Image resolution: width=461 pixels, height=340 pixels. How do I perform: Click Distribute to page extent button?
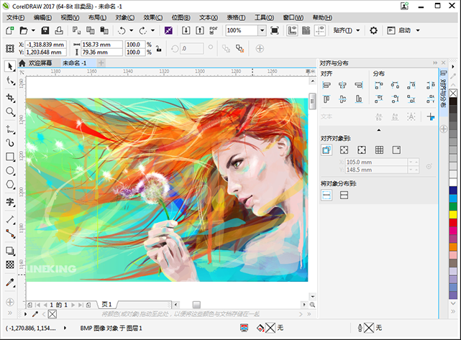click(x=344, y=195)
